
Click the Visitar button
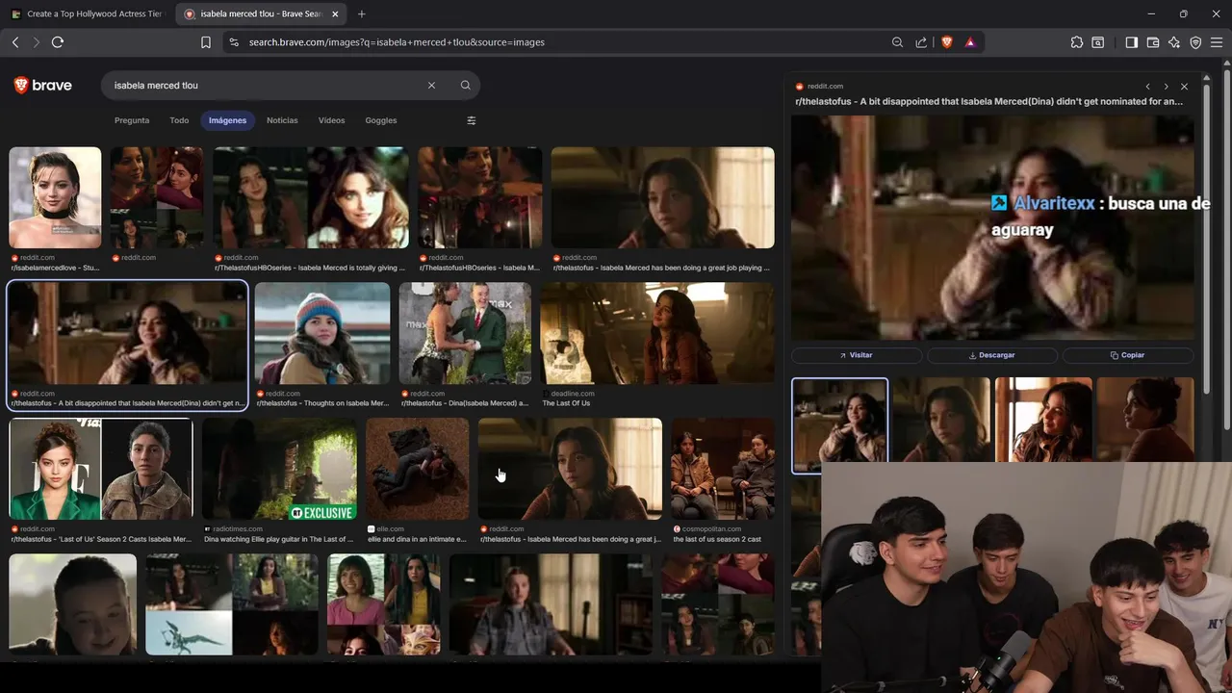tap(857, 355)
